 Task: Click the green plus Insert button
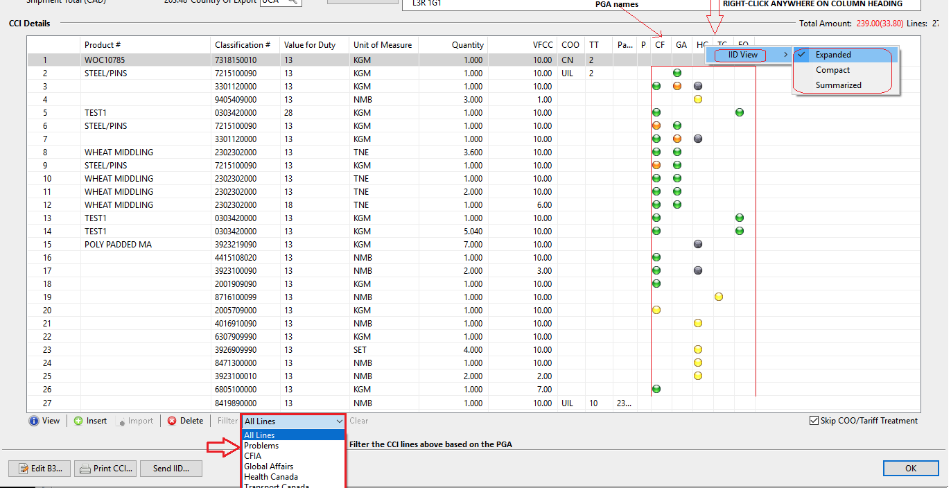[90, 421]
